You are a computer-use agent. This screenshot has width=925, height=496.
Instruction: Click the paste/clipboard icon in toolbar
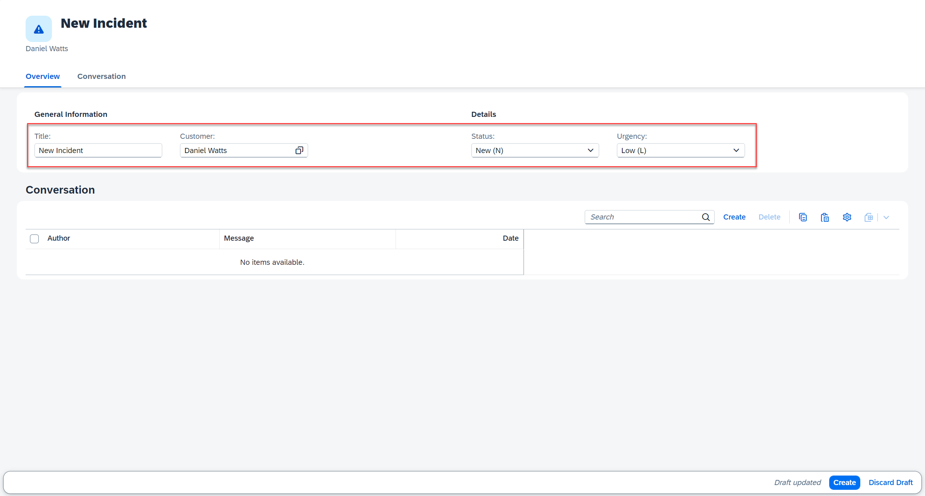pos(825,217)
